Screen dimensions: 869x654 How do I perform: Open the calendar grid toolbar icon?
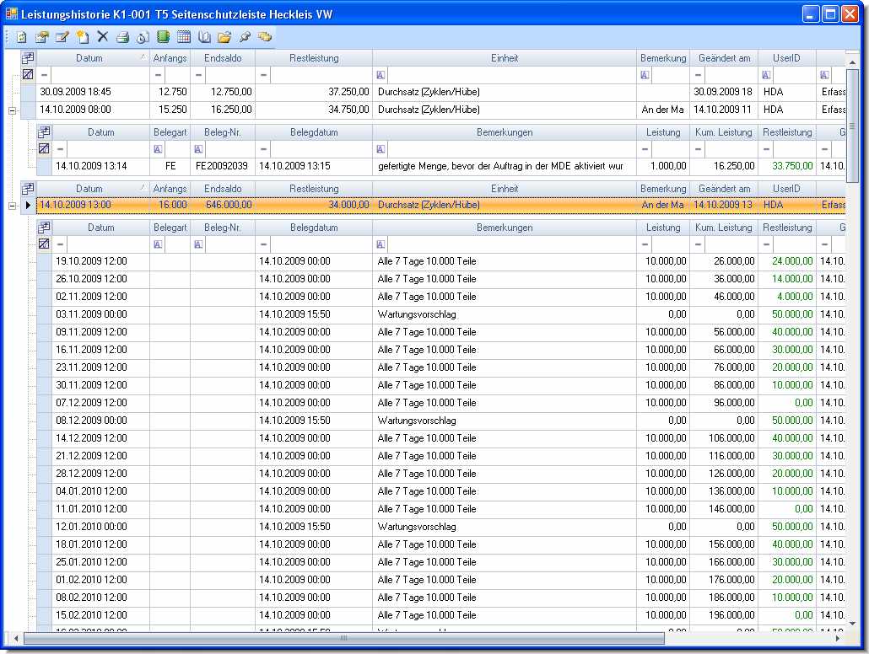[x=183, y=37]
